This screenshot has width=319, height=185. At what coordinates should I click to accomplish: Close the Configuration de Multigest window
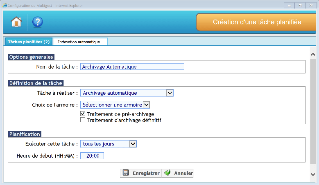[x=311, y=5]
